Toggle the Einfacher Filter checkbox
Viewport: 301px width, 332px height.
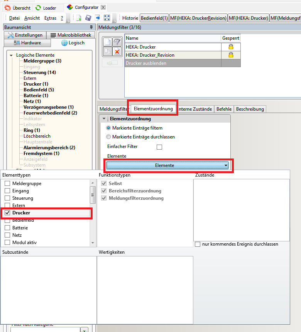click(x=159, y=147)
